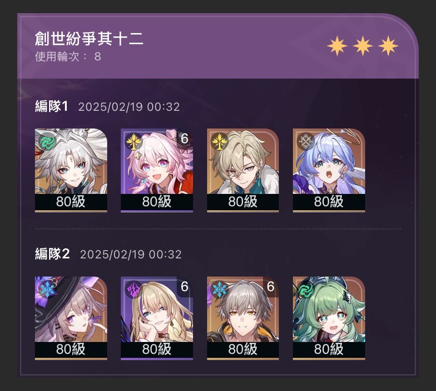Click the 編隊2 team heading
Image resolution: width=436 pixels, height=391 pixels.
(52, 254)
